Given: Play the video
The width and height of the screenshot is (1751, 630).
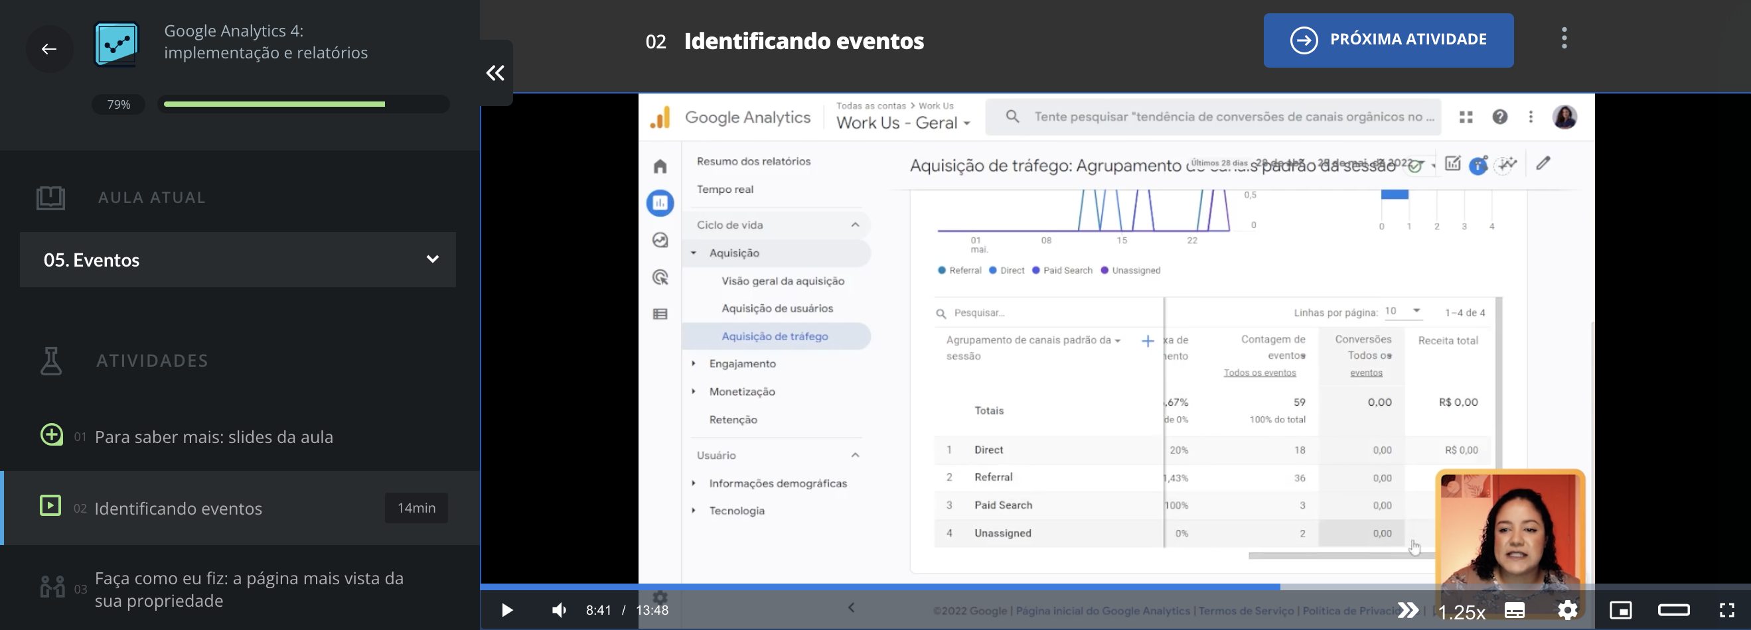Looking at the screenshot, I should (507, 609).
